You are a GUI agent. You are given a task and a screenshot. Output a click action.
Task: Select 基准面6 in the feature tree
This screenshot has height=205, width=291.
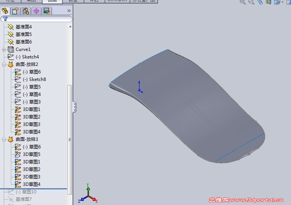[24, 42]
